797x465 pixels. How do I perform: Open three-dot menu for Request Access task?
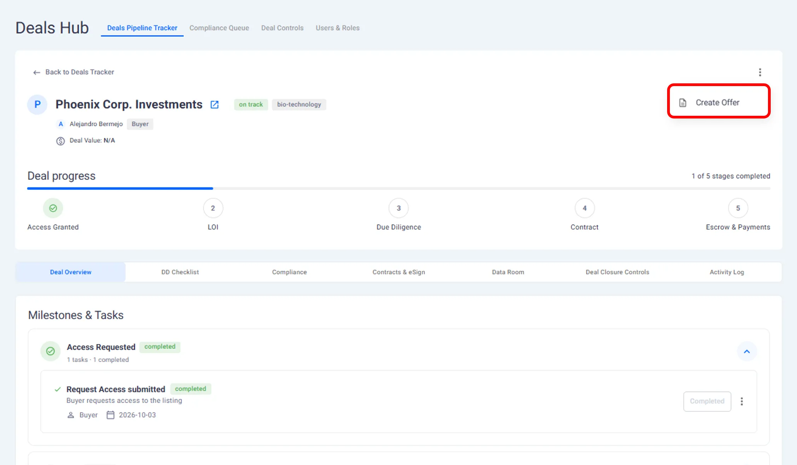[x=741, y=401]
